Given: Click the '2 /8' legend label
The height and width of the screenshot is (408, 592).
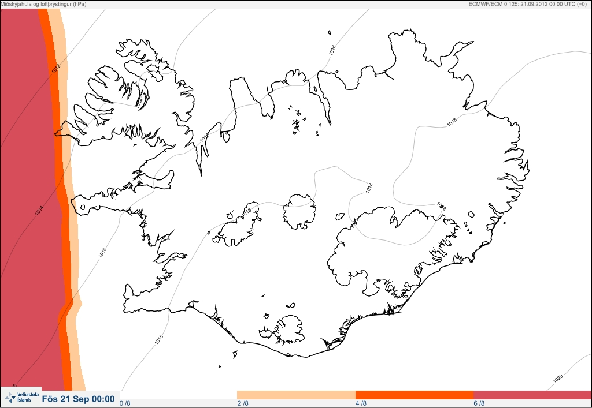Looking at the screenshot, I should [243, 403].
